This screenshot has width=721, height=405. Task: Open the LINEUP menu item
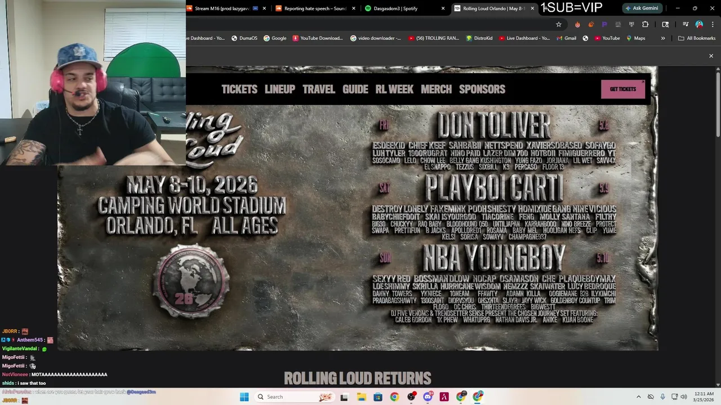280,89
